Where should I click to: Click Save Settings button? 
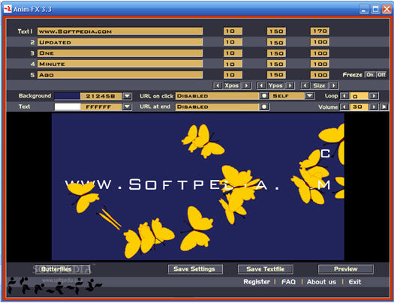click(x=195, y=269)
